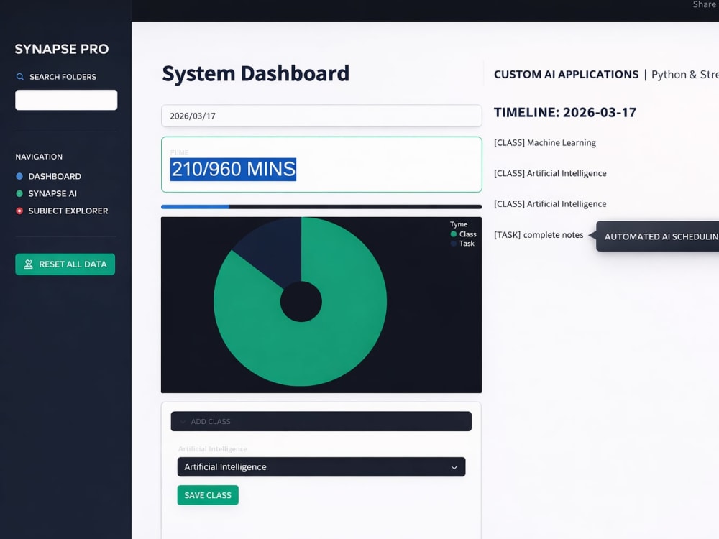
Task: Click the System Dashboard title
Action: click(255, 73)
